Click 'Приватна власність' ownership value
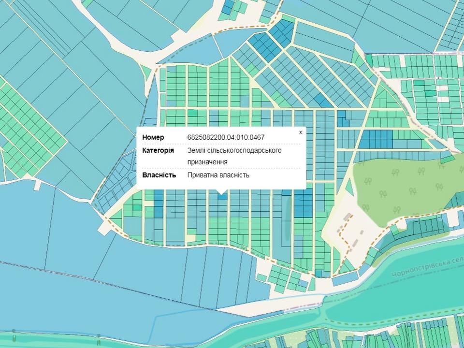 click(218, 175)
